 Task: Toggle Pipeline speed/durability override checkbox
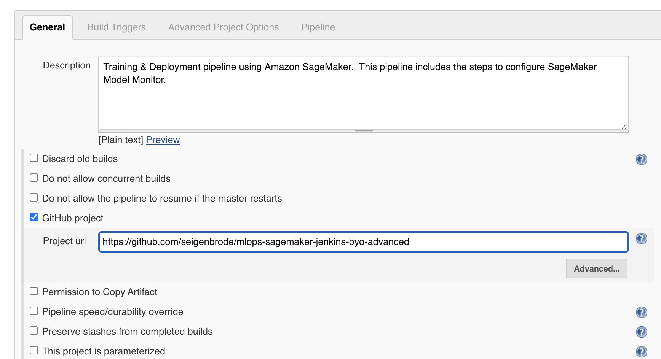34,311
